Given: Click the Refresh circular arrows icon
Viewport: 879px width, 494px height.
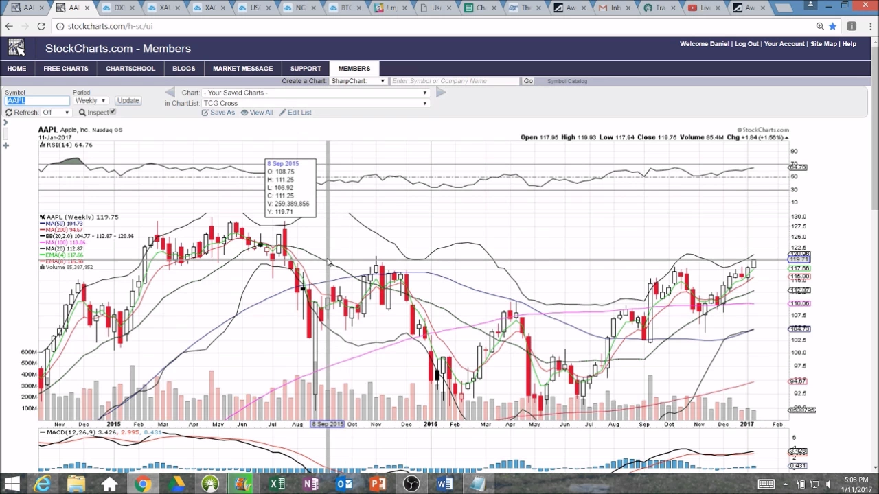Looking at the screenshot, I should [9, 113].
